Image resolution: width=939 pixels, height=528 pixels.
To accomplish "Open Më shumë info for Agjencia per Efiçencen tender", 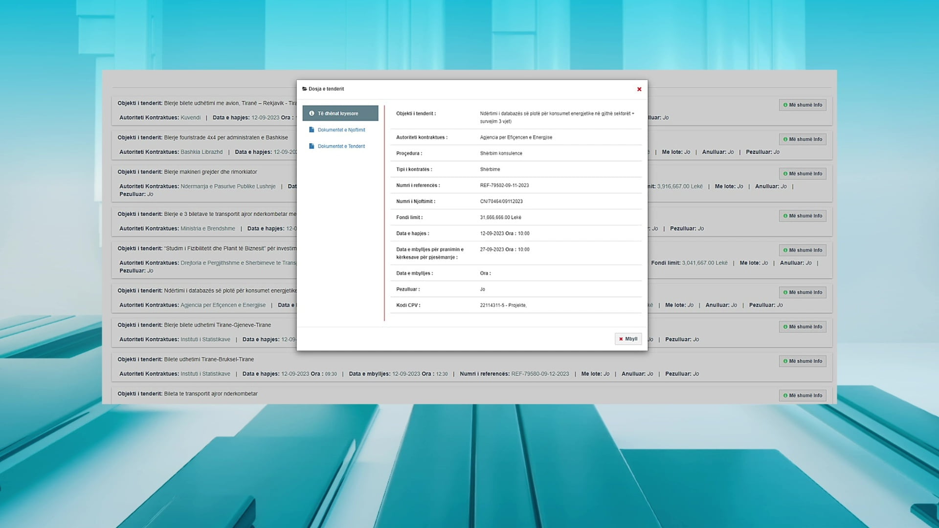I will (802, 292).
